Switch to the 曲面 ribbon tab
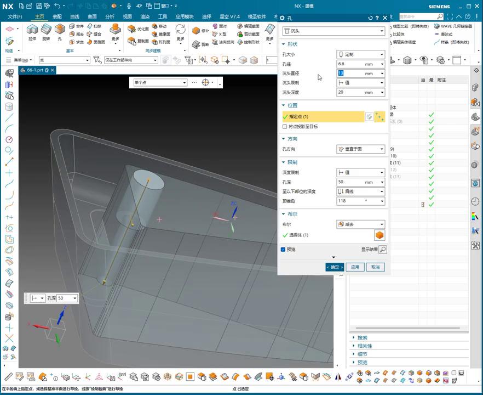 pos(92,16)
